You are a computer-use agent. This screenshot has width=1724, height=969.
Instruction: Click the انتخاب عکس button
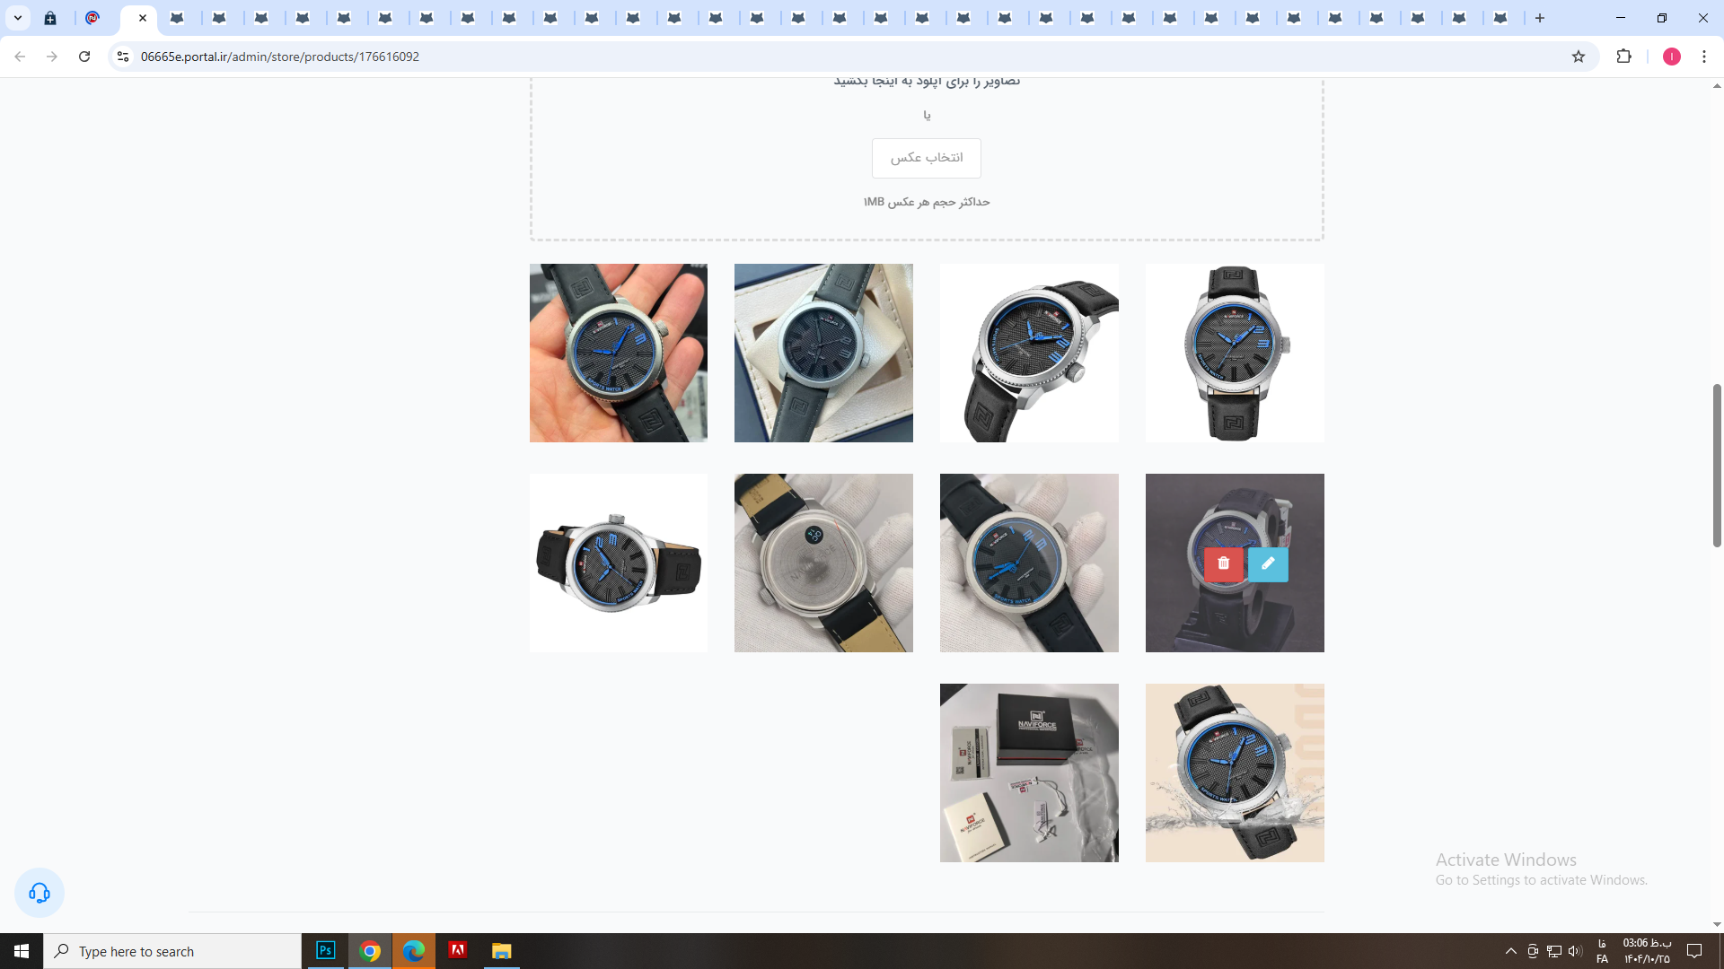pyautogui.click(x=926, y=158)
